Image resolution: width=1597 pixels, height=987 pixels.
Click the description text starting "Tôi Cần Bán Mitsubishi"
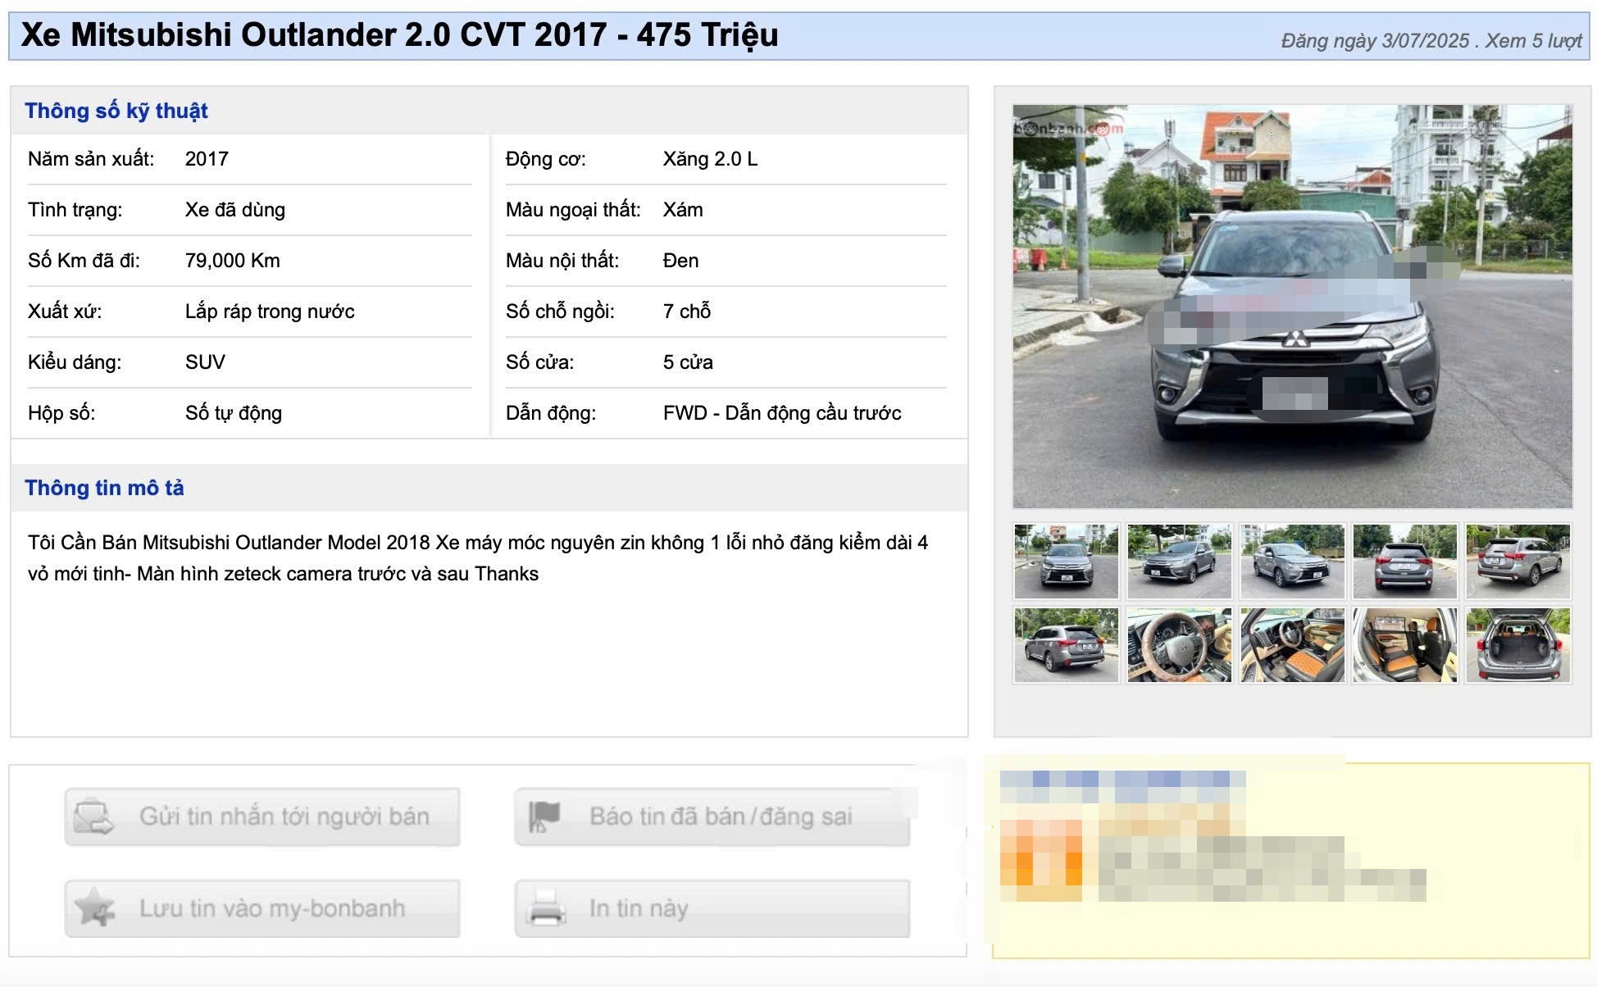(x=478, y=558)
